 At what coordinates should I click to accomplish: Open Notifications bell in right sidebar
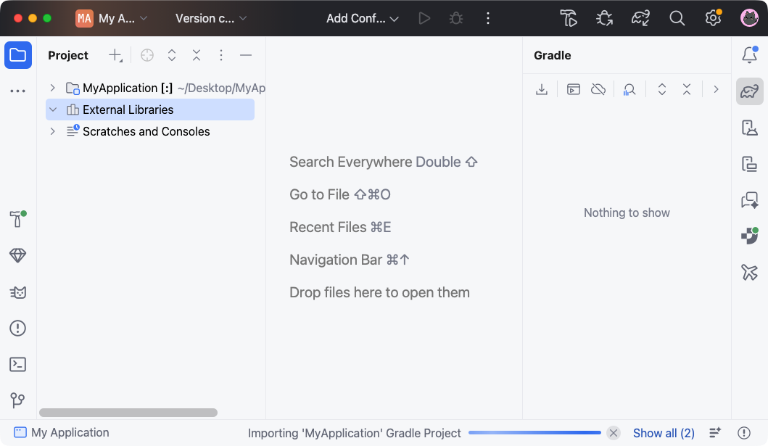(x=749, y=55)
